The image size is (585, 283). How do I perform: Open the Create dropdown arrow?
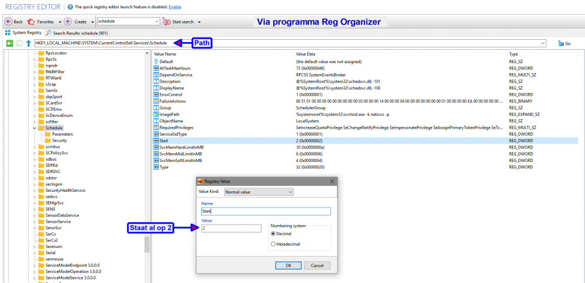coord(92,22)
